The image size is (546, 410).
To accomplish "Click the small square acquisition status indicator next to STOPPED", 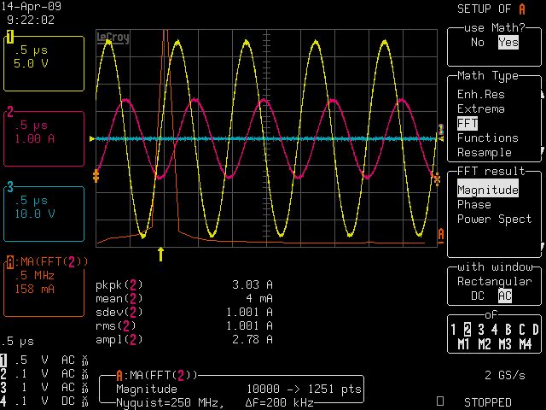I will point(440,401).
